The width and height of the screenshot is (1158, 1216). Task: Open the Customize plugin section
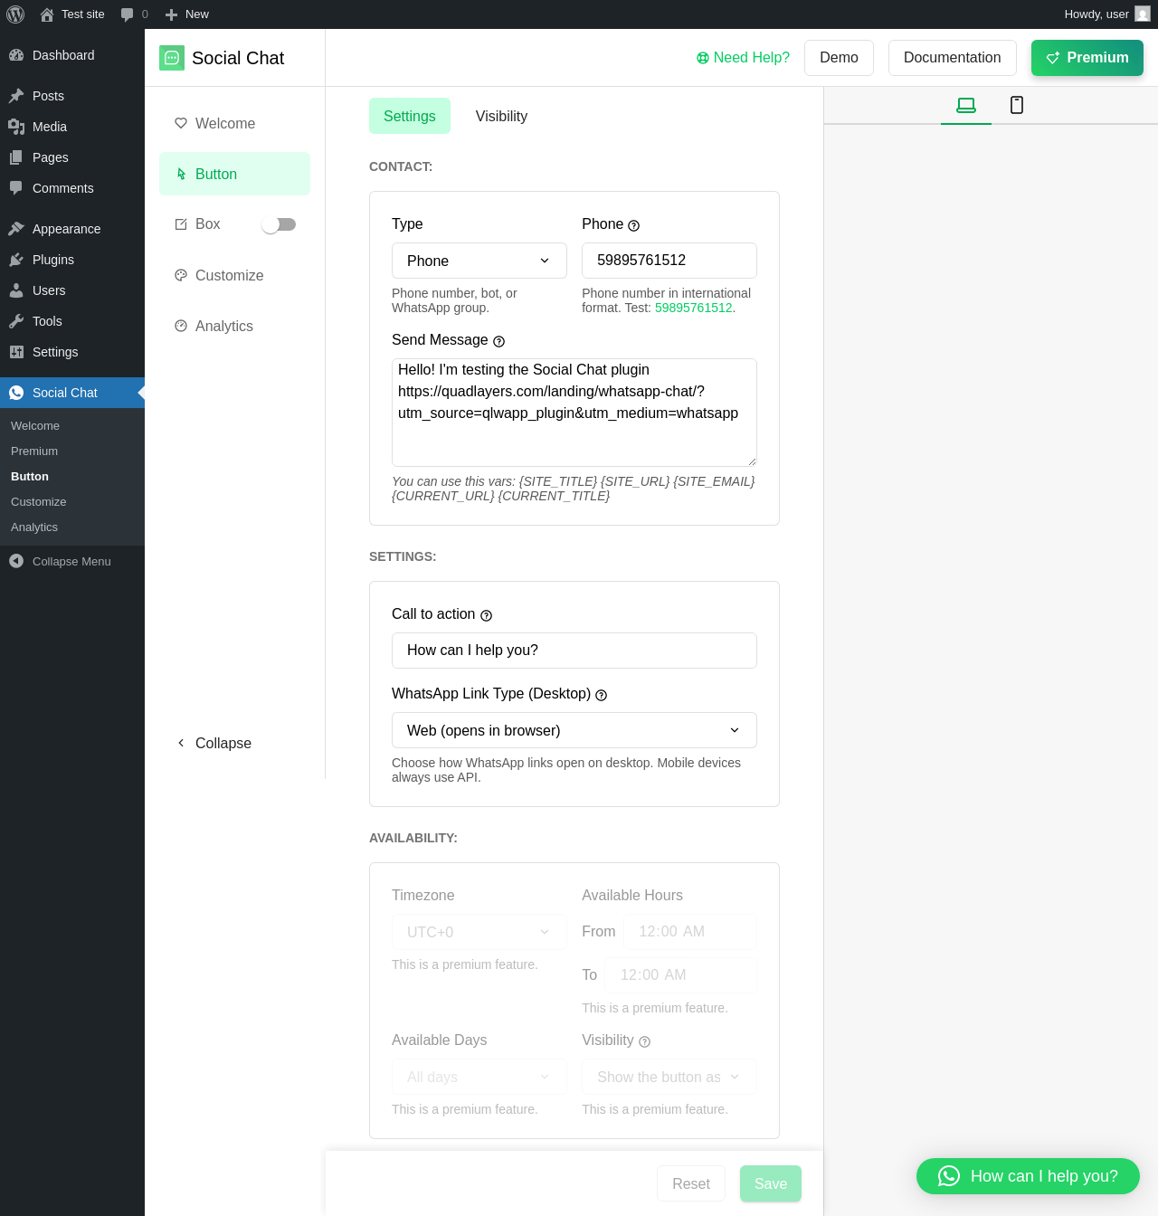pyautogui.click(x=234, y=275)
